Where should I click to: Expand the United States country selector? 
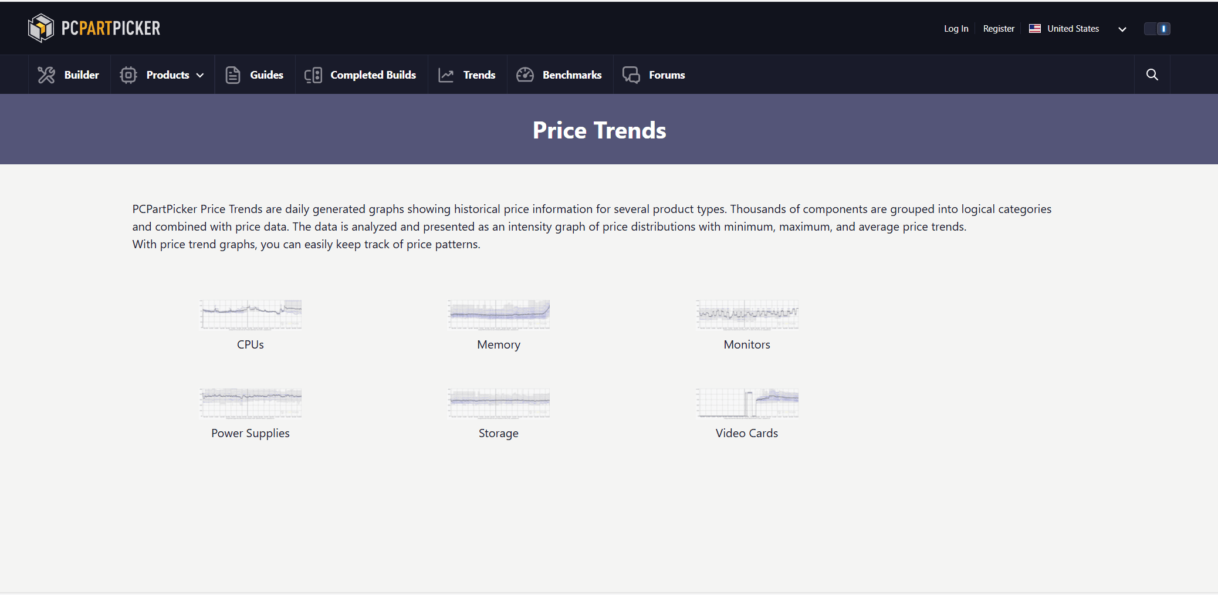(1122, 29)
